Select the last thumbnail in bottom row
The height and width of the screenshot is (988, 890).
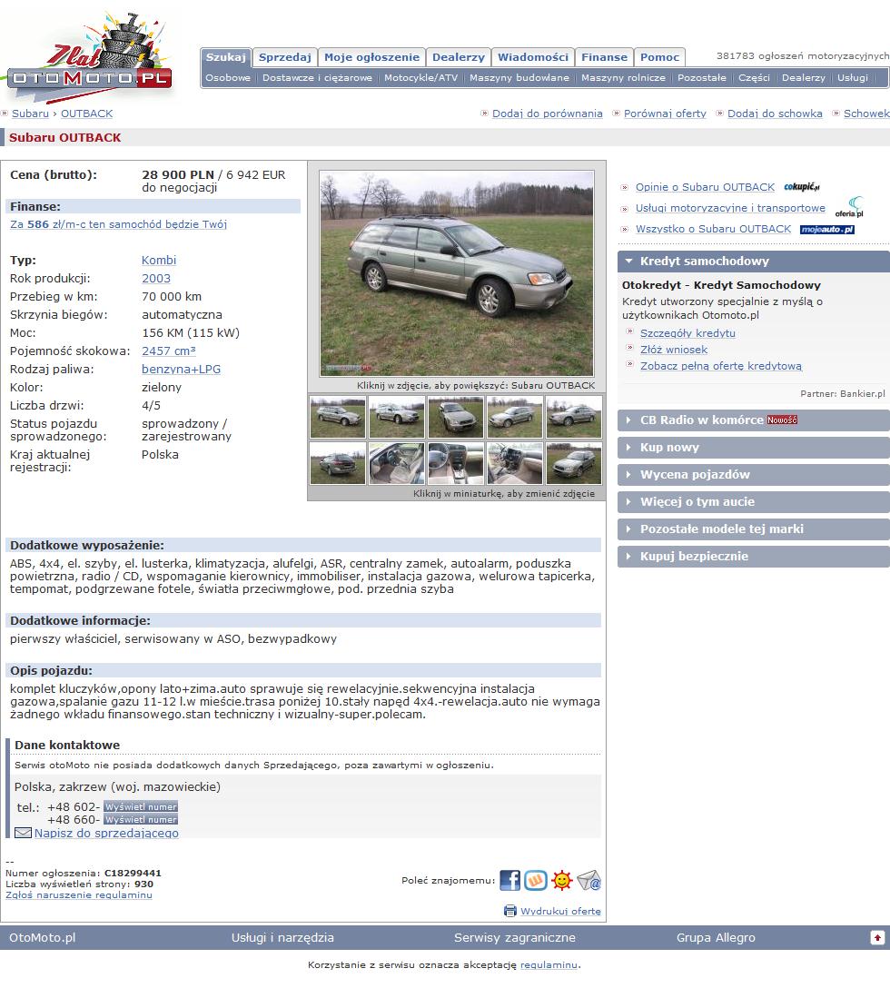coord(574,463)
